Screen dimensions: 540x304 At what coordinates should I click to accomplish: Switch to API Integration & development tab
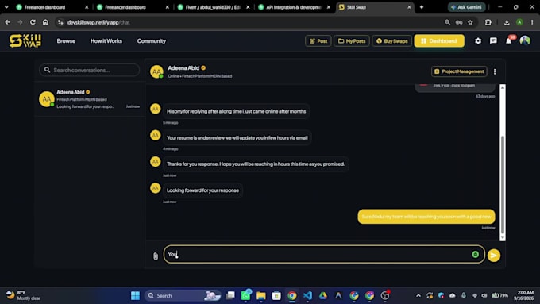(293, 7)
